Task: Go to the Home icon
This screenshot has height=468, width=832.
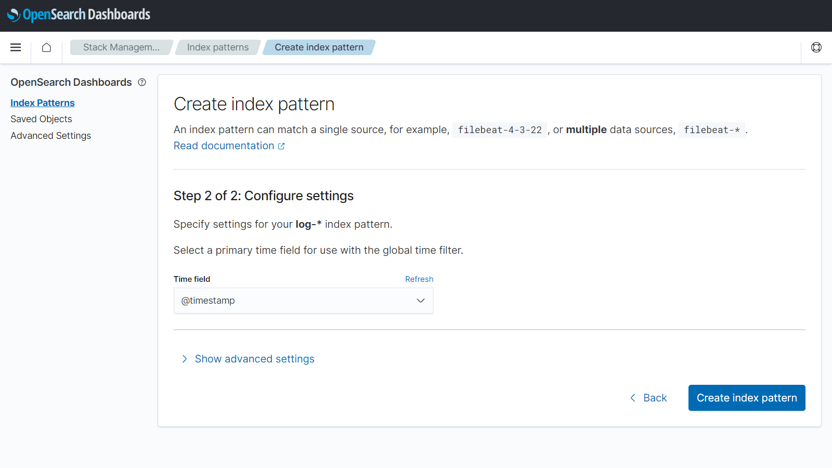Action: pyautogui.click(x=46, y=47)
